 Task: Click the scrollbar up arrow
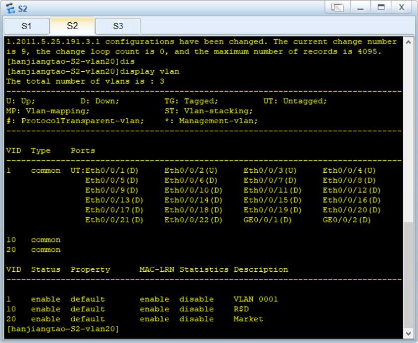408,42
